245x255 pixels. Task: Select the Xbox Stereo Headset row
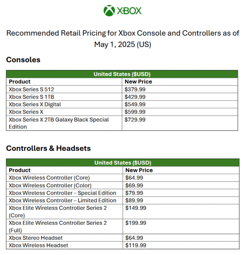click(x=123, y=238)
